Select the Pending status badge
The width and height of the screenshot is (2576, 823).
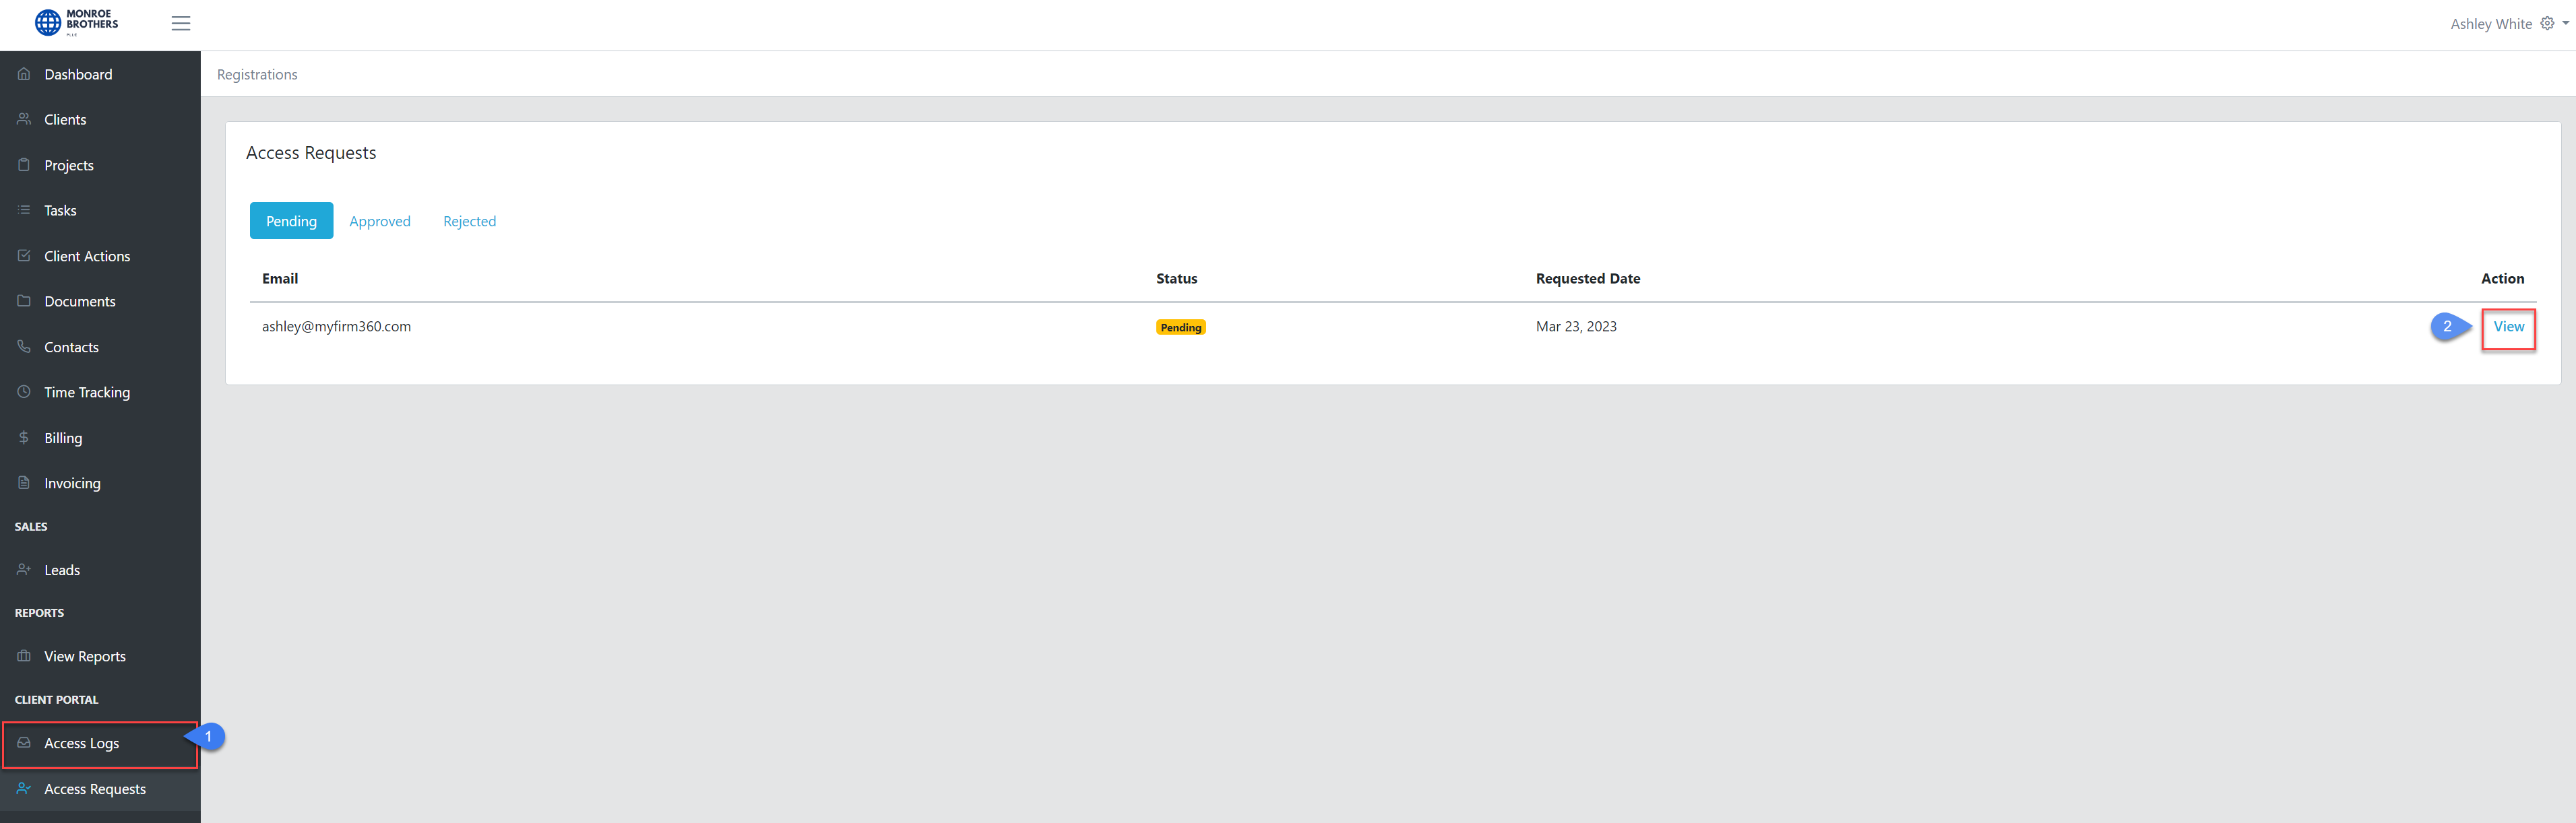click(1180, 326)
